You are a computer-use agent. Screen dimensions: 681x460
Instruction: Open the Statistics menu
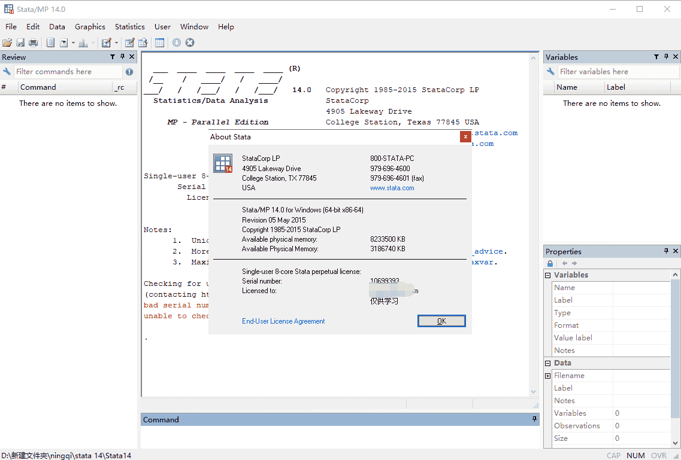click(129, 26)
